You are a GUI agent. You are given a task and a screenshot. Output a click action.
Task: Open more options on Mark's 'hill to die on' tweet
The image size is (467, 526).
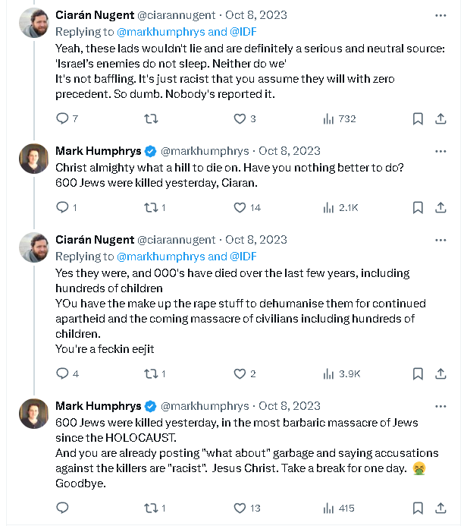(x=440, y=150)
